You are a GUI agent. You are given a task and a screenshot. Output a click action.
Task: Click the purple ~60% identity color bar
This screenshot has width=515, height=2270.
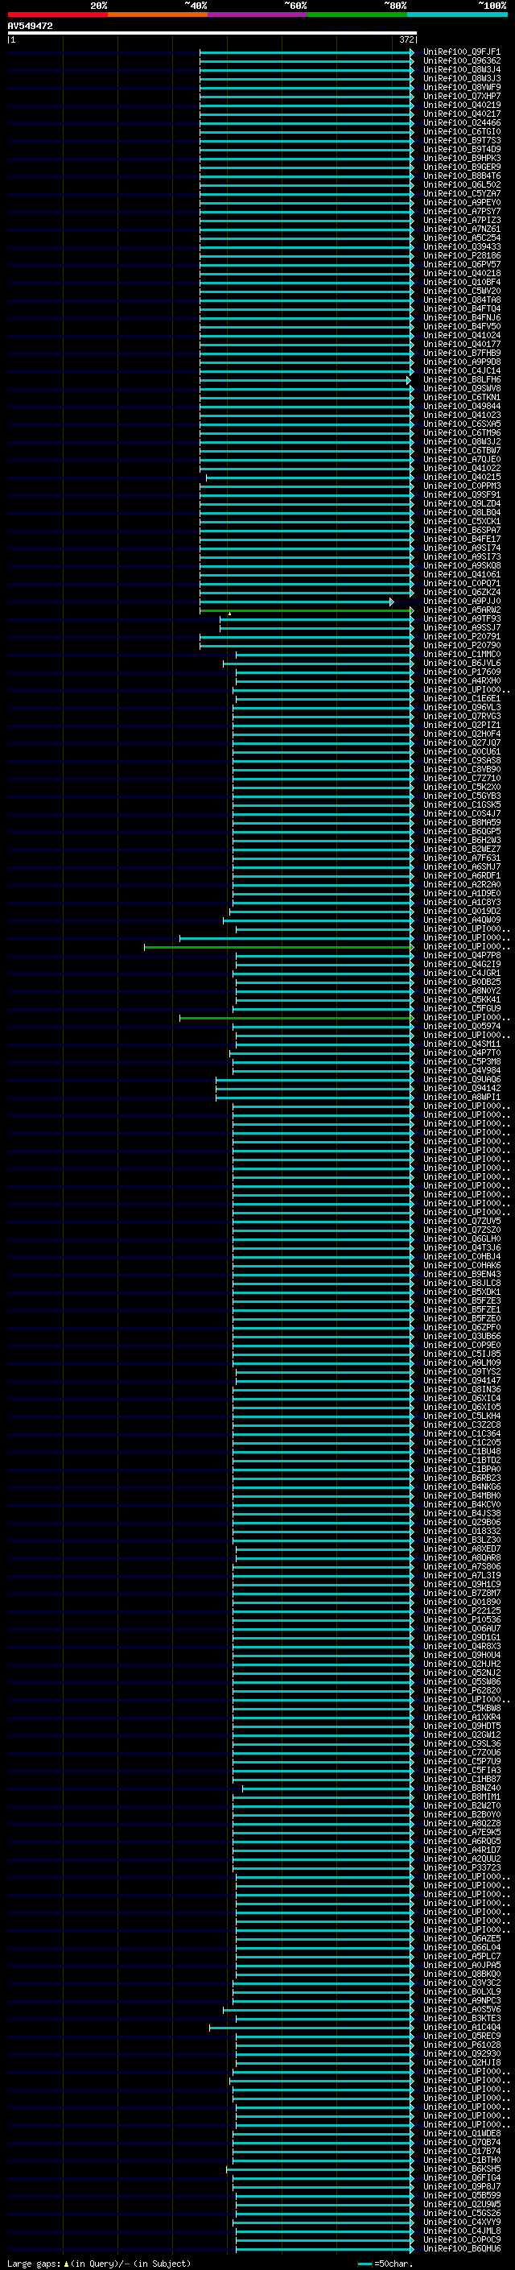[258, 14]
